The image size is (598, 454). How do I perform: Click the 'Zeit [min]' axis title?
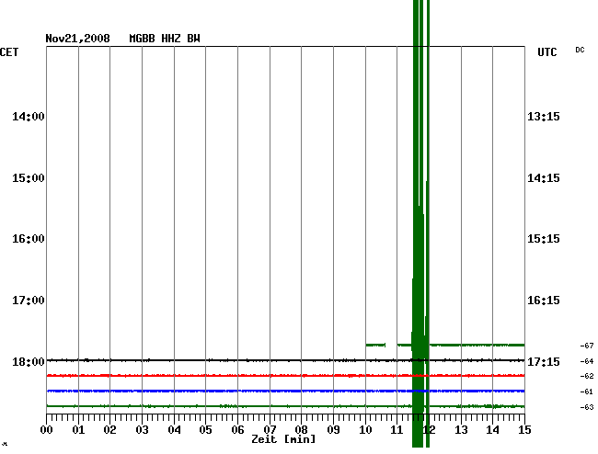(283, 439)
